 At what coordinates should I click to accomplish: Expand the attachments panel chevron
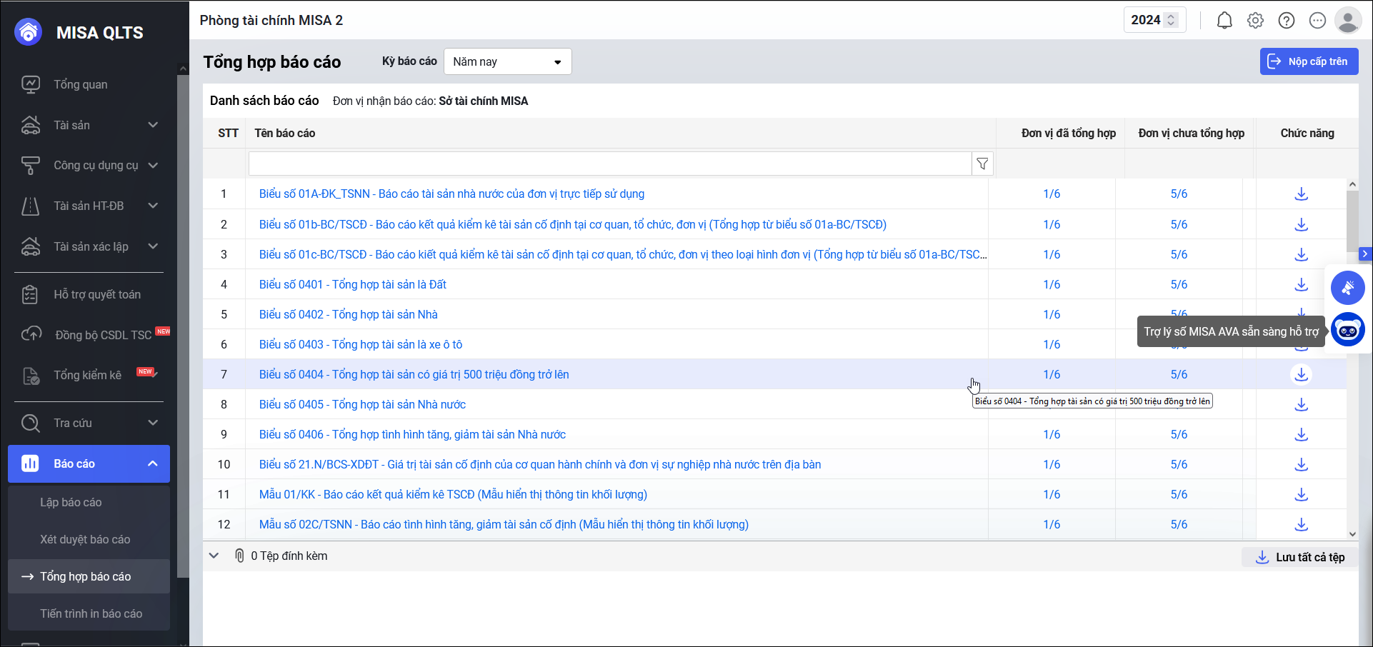coord(214,556)
